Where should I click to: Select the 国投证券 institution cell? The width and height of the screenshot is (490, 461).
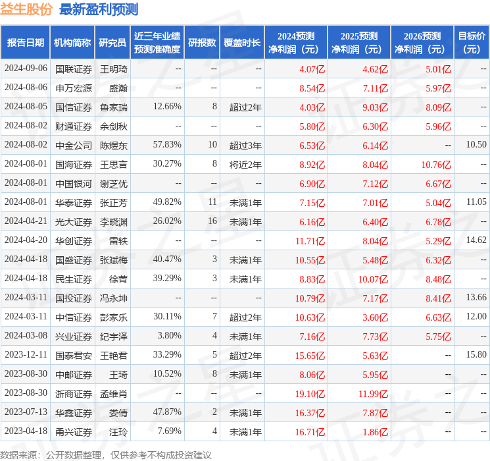point(74,298)
